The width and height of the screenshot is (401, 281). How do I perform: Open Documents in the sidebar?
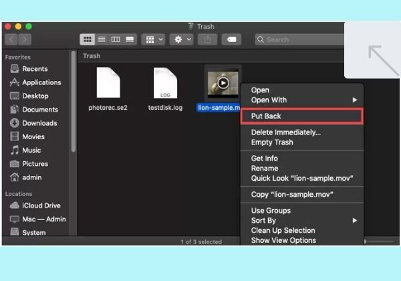[34, 110]
